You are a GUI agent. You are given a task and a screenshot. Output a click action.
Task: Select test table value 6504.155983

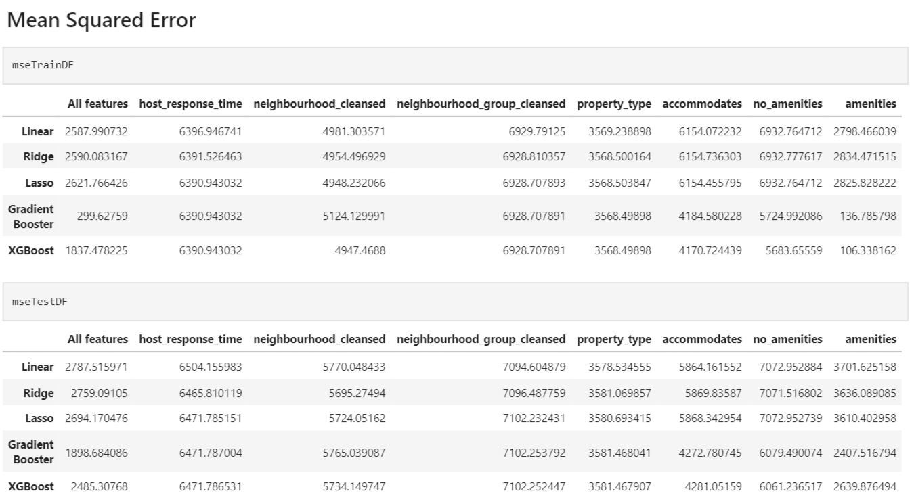[211, 366]
